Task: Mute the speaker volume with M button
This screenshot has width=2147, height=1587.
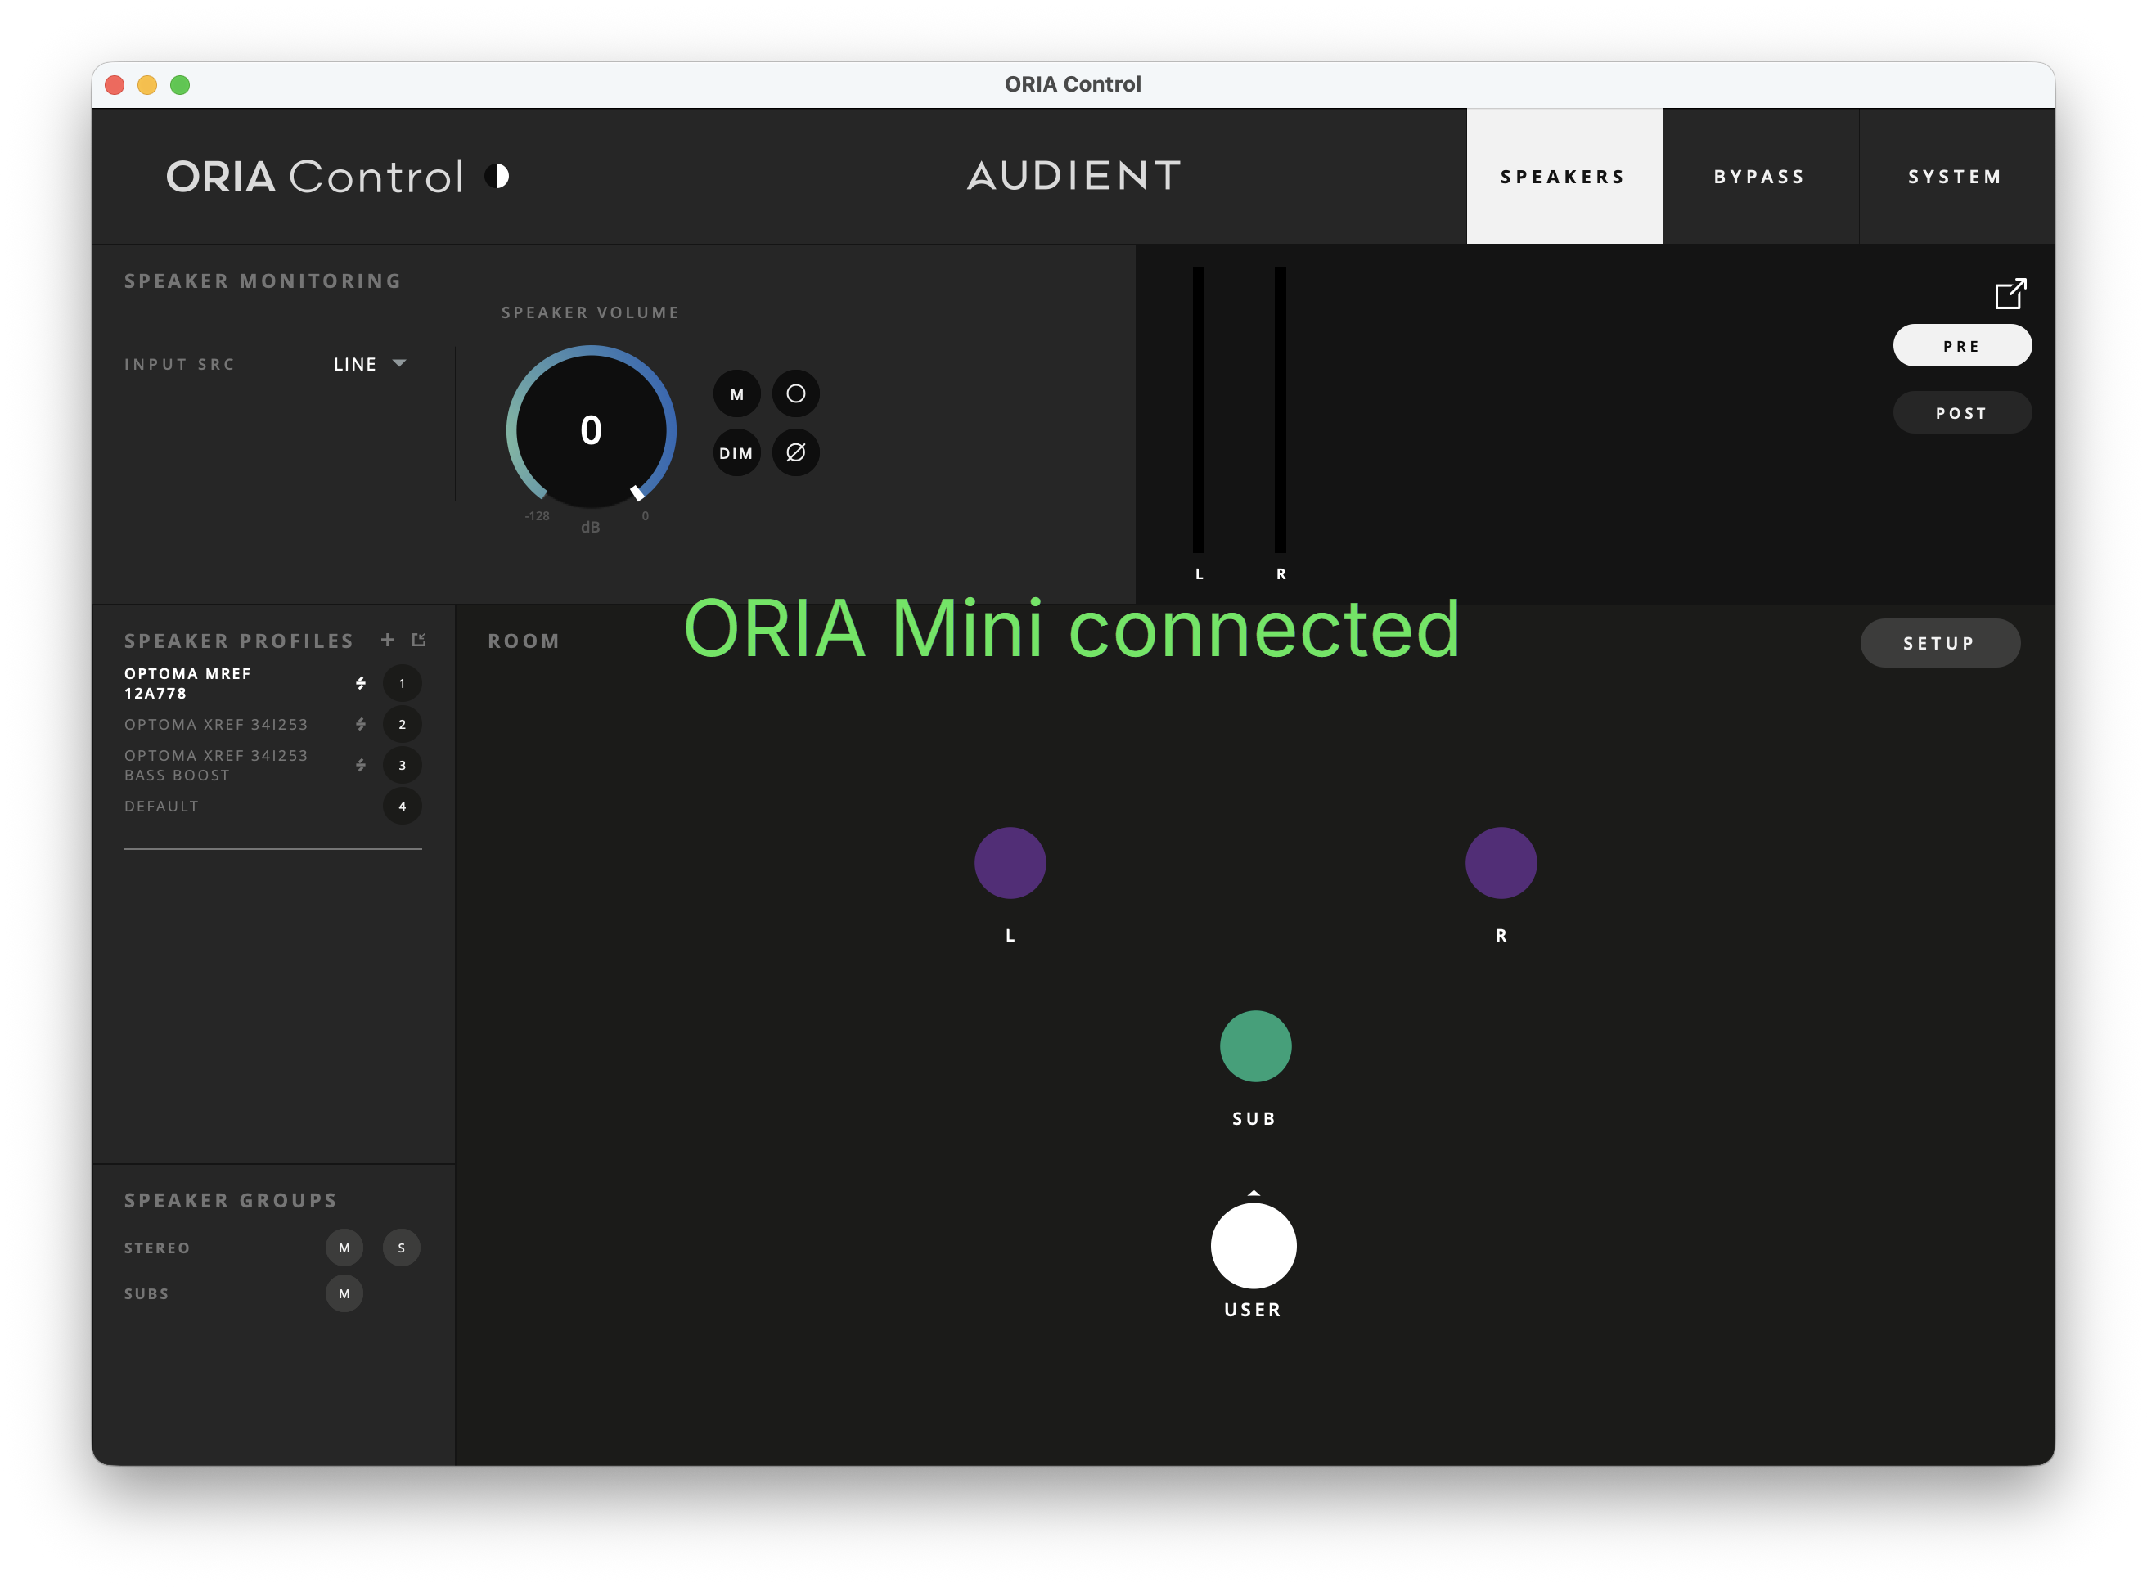Action: (736, 393)
